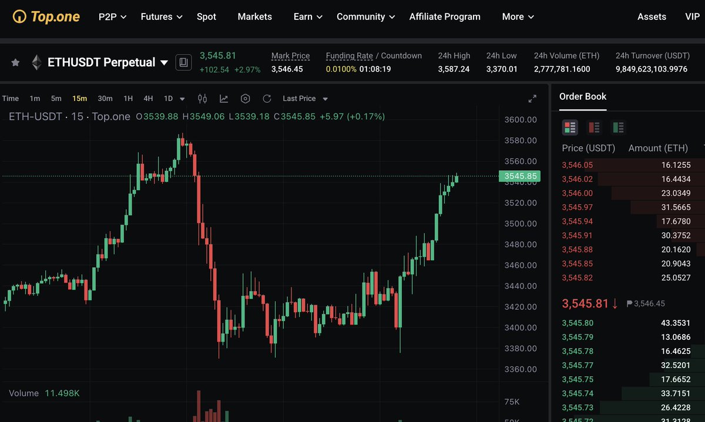Image resolution: width=705 pixels, height=422 pixels.
Task: Expand the Community menu
Action: point(366,16)
